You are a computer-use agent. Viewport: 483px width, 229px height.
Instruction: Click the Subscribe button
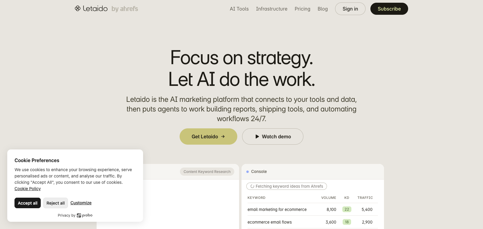[389, 9]
